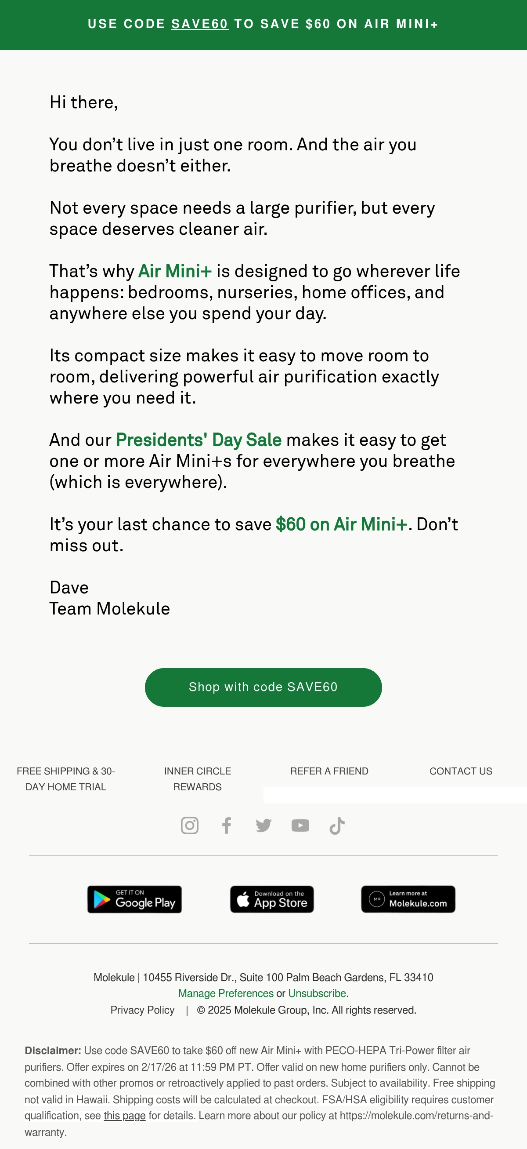This screenshot has width=527, height=1149.
Task: Tap the Get it on Google Play badge
Action: [134, 899]
